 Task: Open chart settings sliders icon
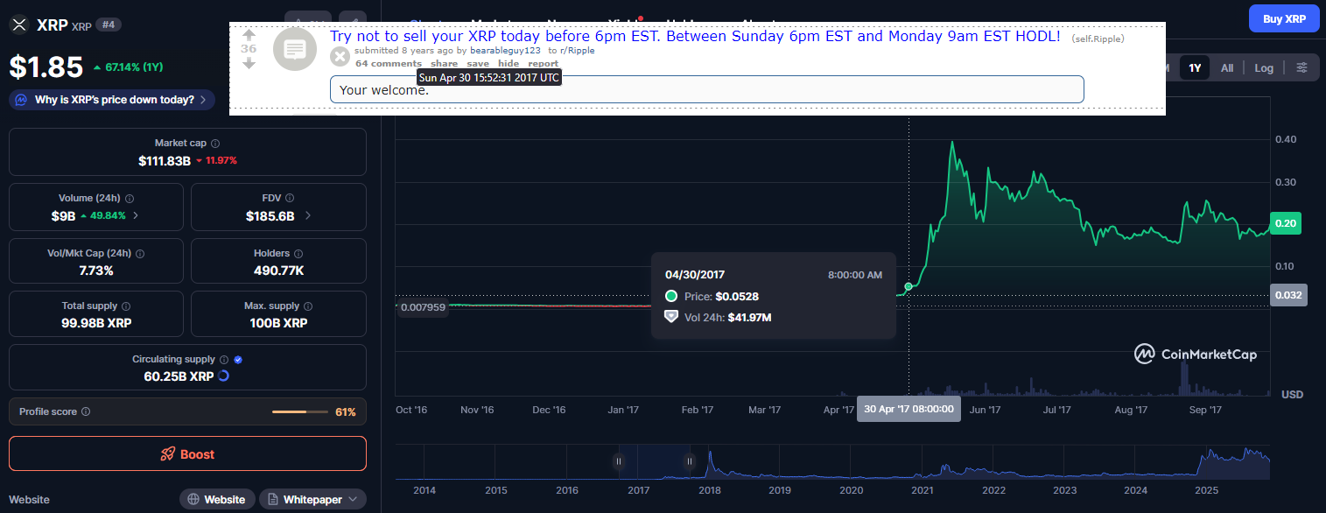(x=1302, y=68)
